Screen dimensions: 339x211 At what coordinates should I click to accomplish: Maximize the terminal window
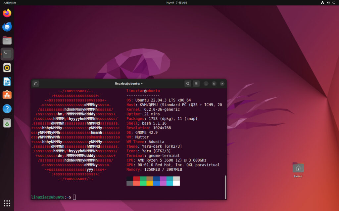tap(214, 83)
